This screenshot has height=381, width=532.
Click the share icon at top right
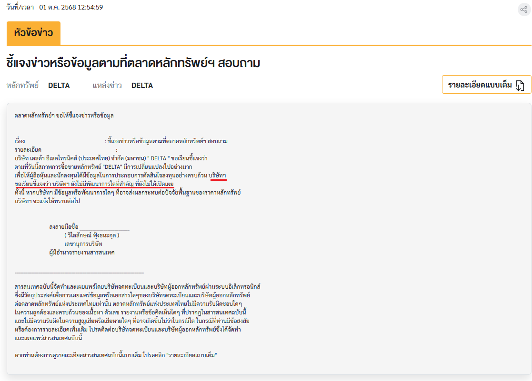coord(524,10)
